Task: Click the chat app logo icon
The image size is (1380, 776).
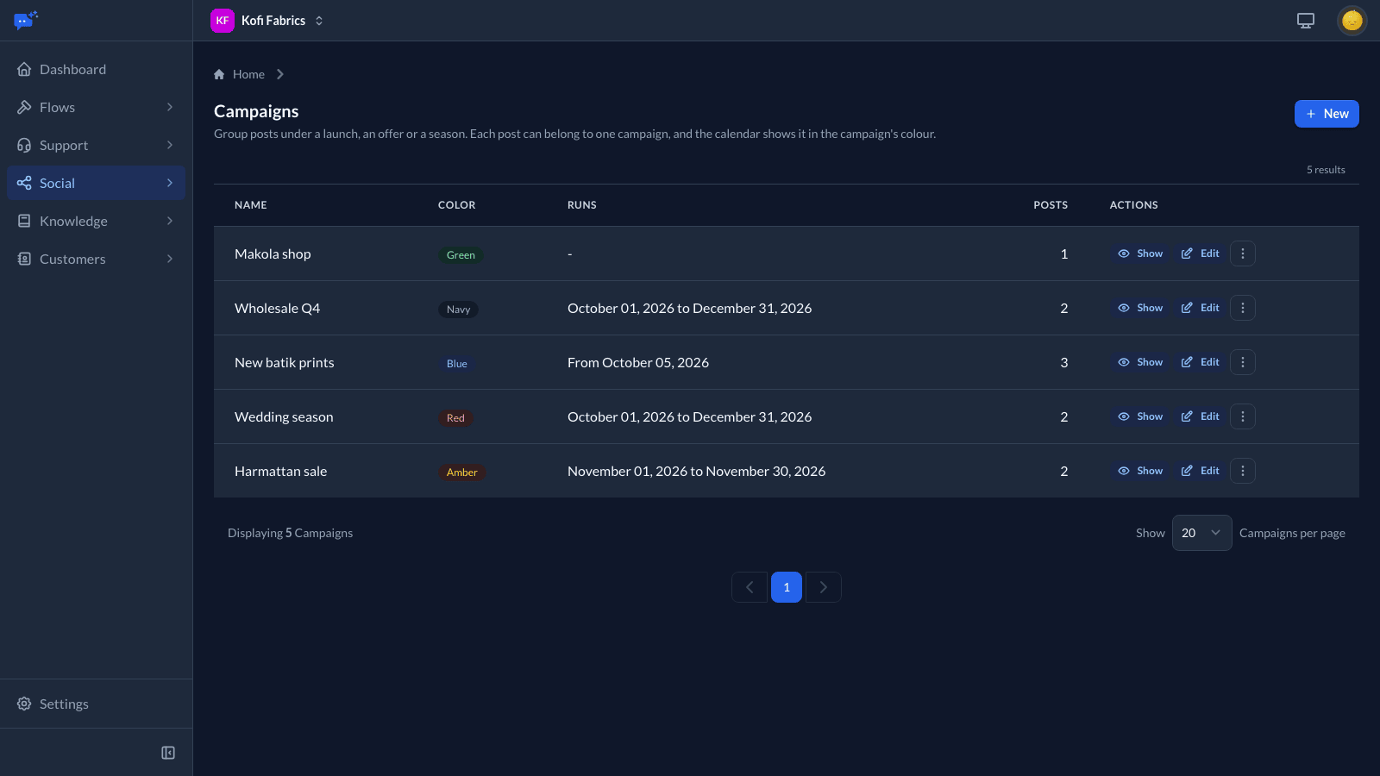Action: click(x=26, y=20)
